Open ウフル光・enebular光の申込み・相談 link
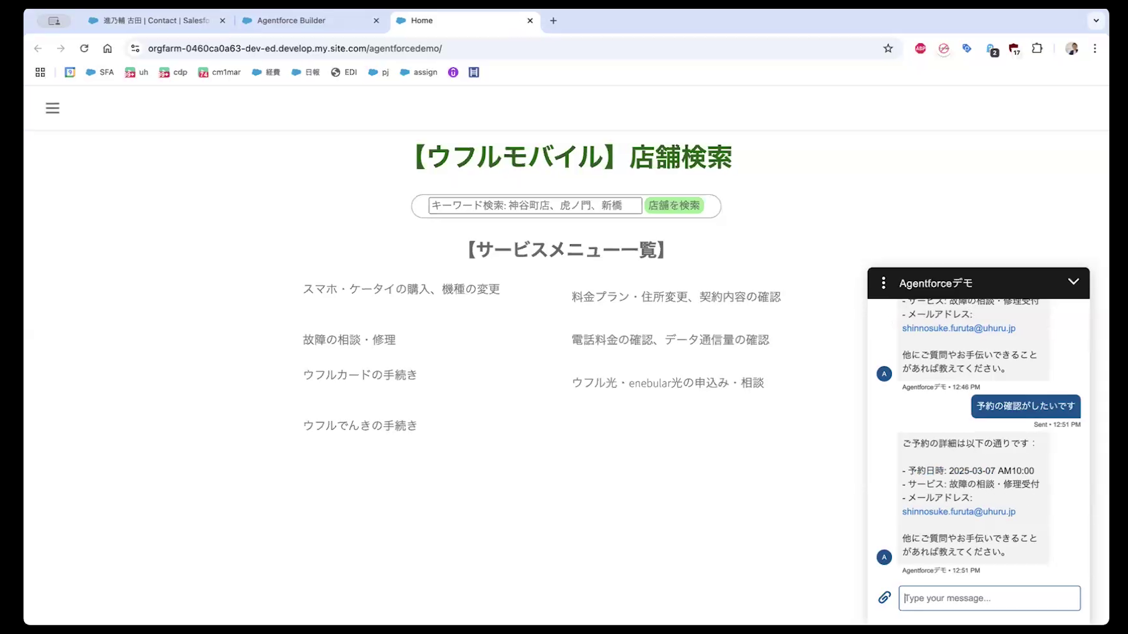 coord(668,383)
